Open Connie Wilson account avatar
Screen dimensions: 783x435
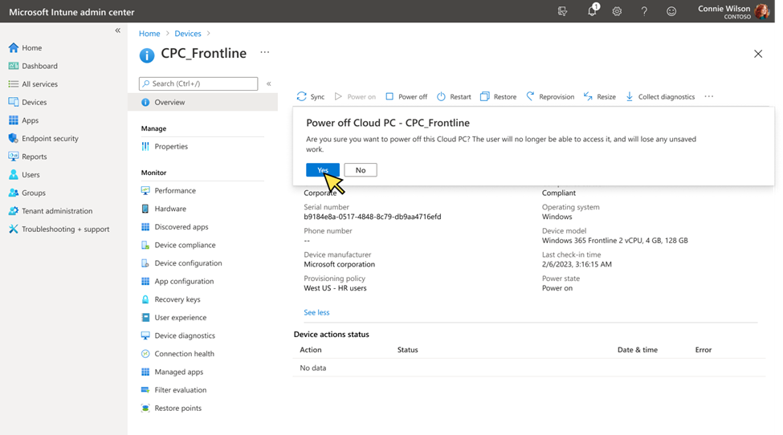click(x=762, y=11)
